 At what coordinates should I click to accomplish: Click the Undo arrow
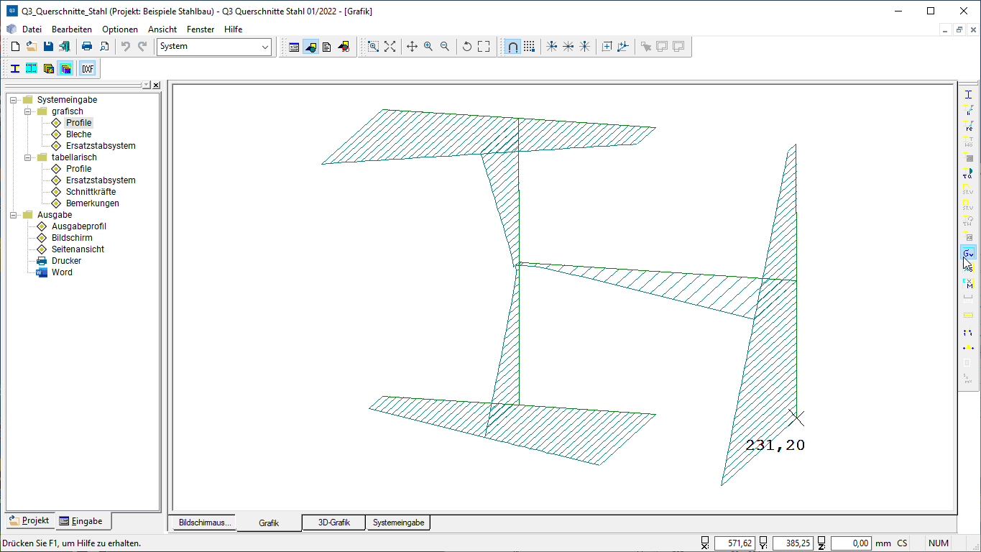[126, 46]
